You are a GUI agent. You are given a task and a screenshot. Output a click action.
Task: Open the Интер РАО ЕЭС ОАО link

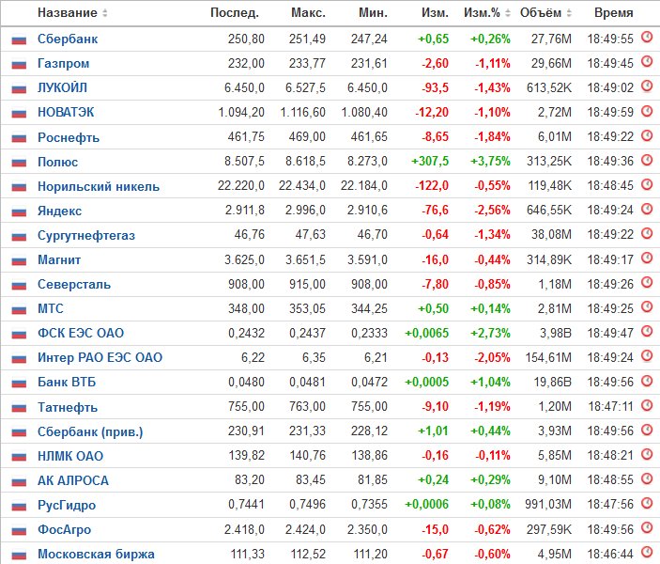point(100,357)
